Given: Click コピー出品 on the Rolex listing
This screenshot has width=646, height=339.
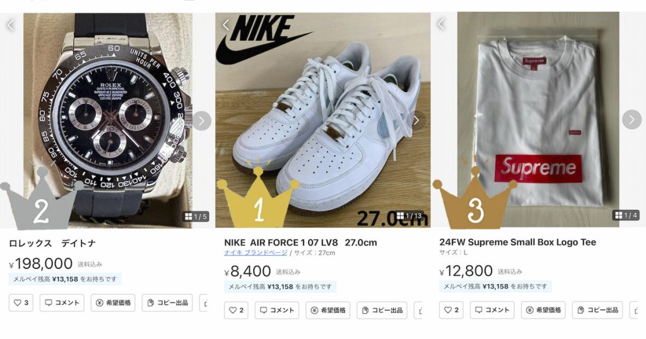Looking at the screenshot, I should [167, 303].
